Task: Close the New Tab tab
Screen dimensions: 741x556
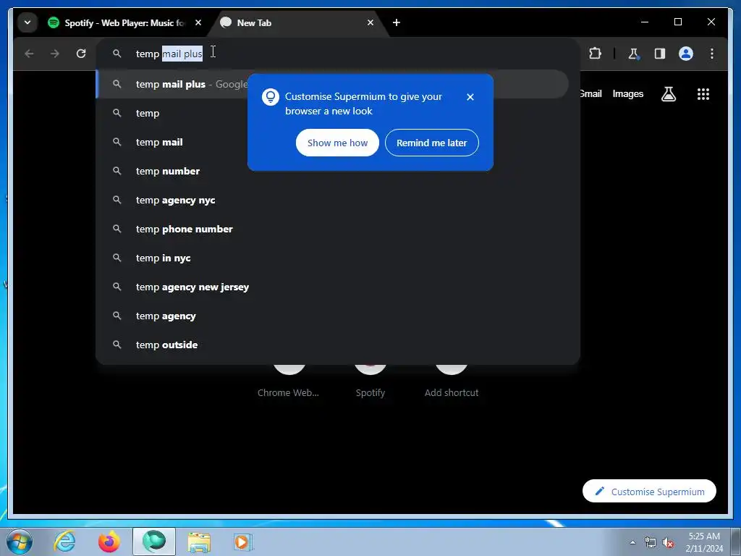Action: point(370,22)
